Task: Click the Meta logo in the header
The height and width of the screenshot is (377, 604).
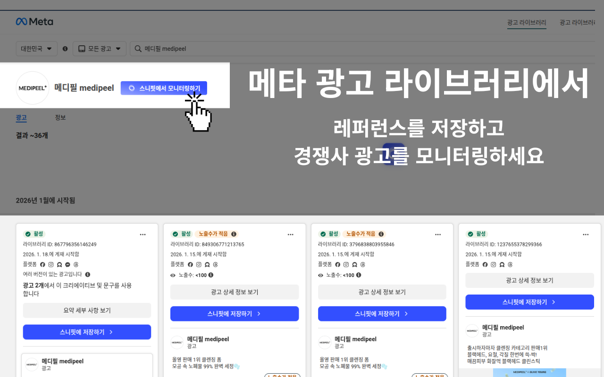Action: 34,22
